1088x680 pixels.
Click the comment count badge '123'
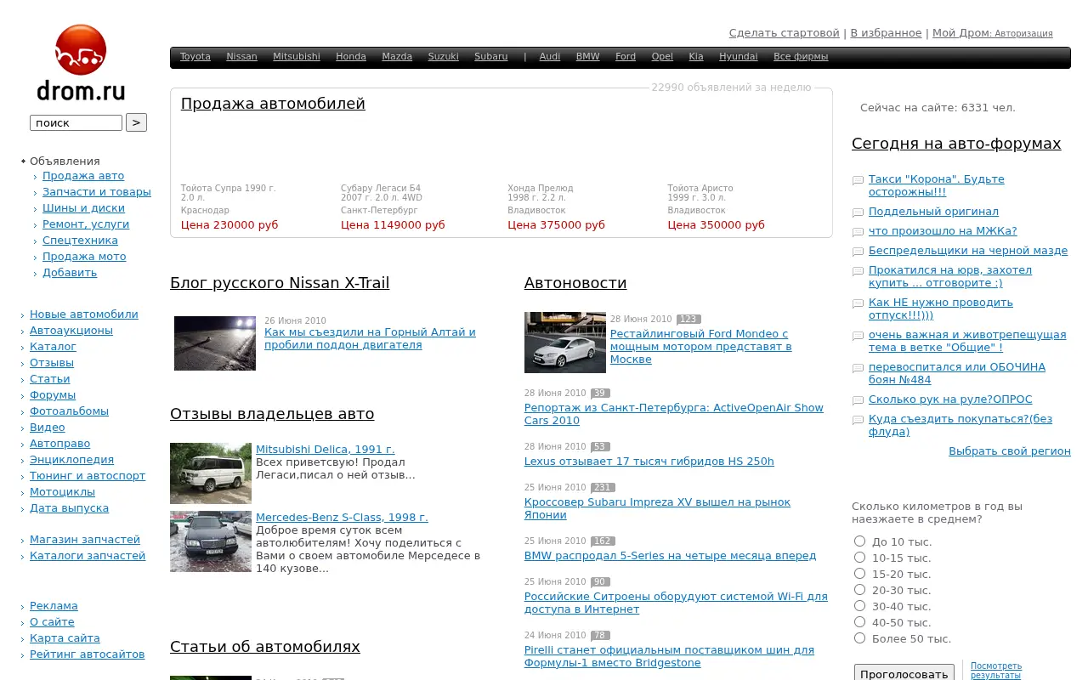tap(688, 320)
